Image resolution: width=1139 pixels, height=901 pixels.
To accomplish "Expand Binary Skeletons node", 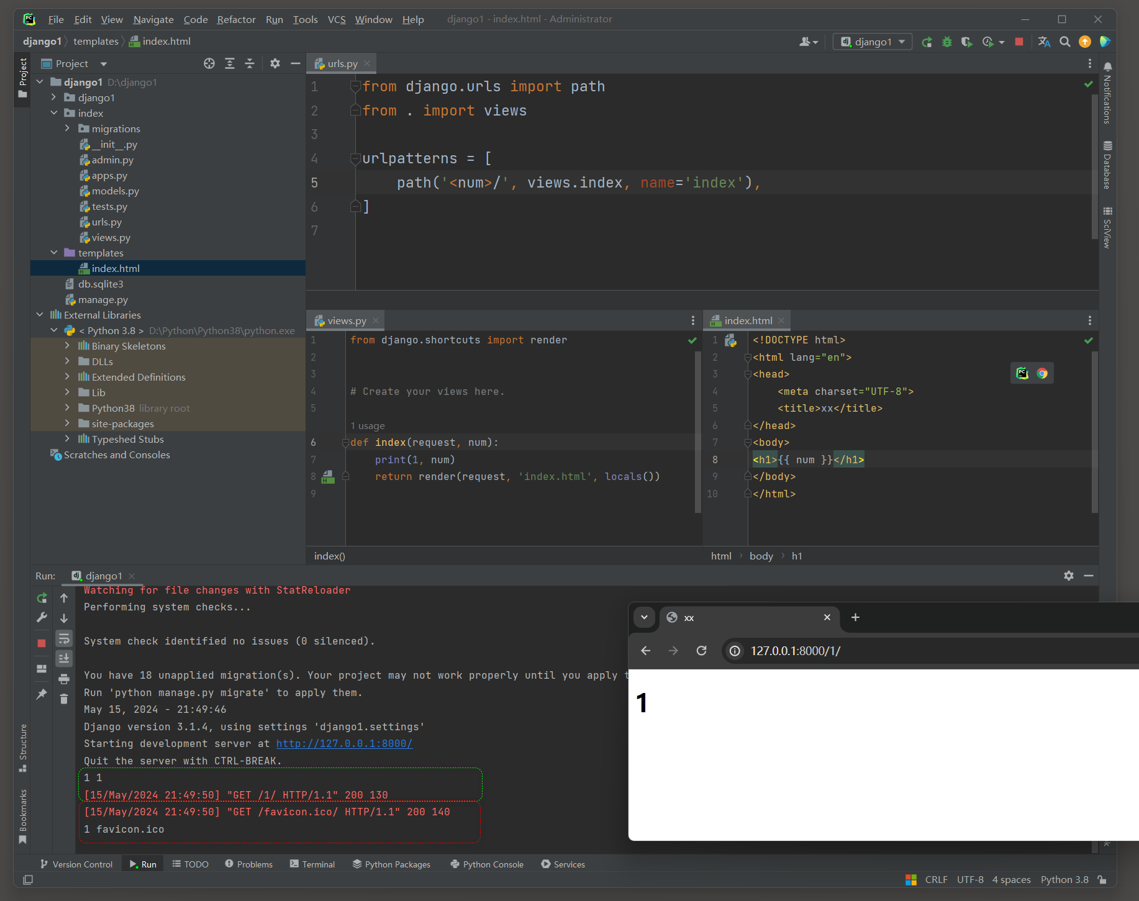I will pyautogui.click(x=68, y=346).
